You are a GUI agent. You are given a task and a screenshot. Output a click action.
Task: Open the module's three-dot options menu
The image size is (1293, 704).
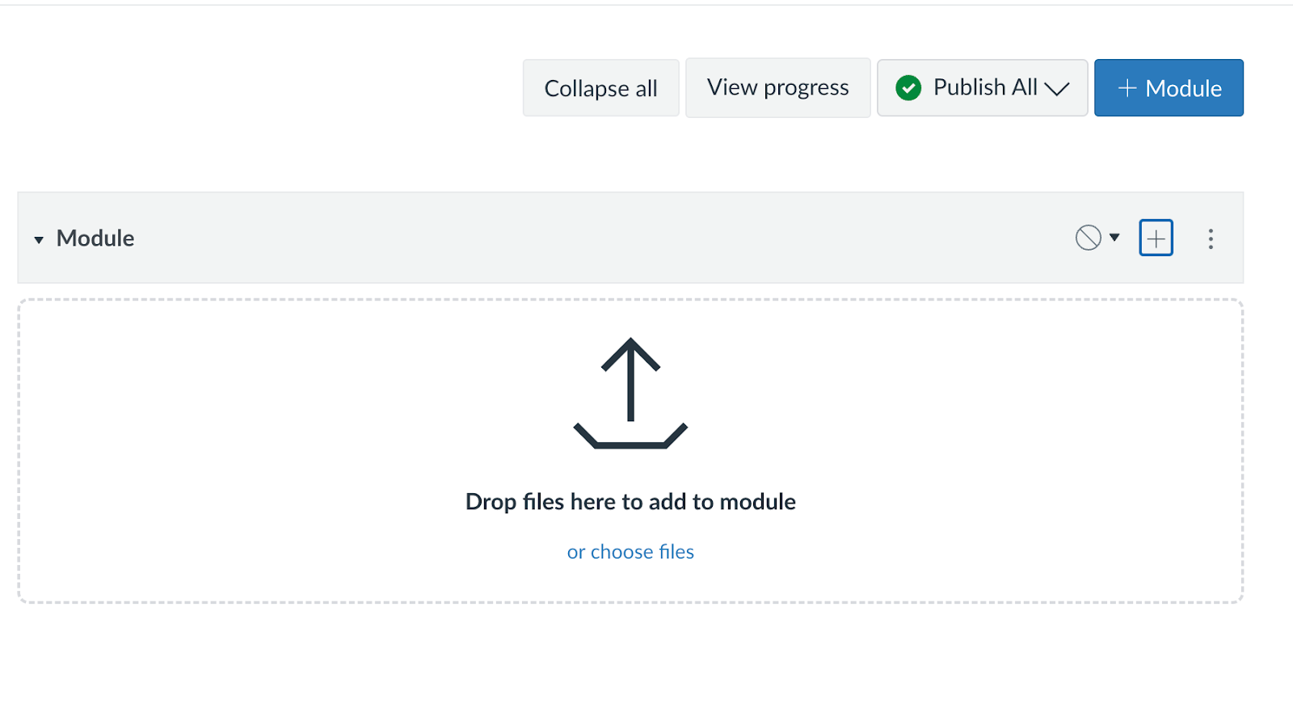[1211, 238]
